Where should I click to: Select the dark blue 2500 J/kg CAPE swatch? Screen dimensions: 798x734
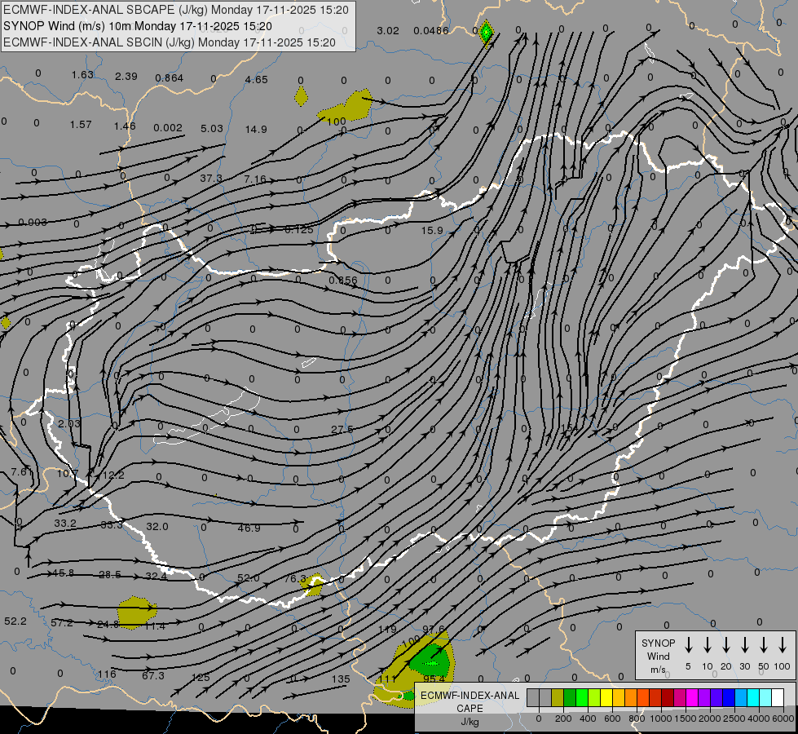tap(729, 698)
